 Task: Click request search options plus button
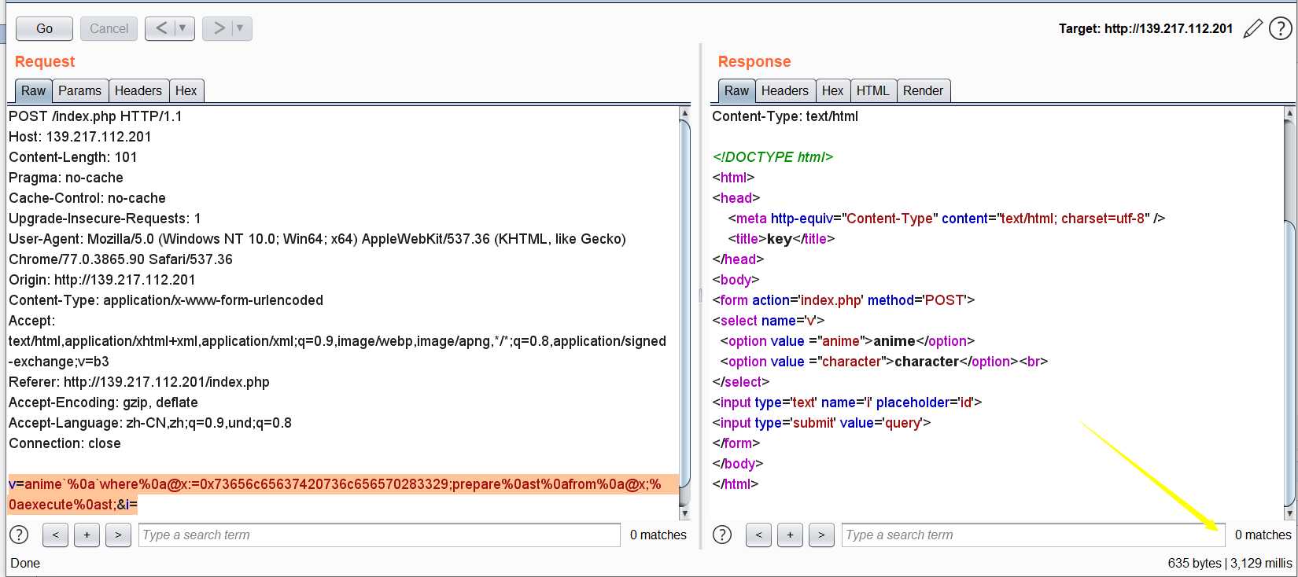coord(87,535)
